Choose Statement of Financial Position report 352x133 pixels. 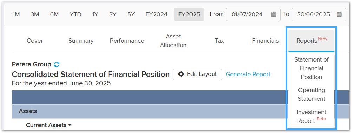(311, 68)
